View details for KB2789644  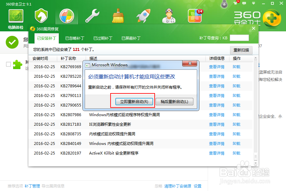point(217,86)
